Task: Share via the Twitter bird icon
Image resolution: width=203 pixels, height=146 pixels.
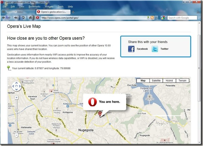Action: tap(155, 49)
